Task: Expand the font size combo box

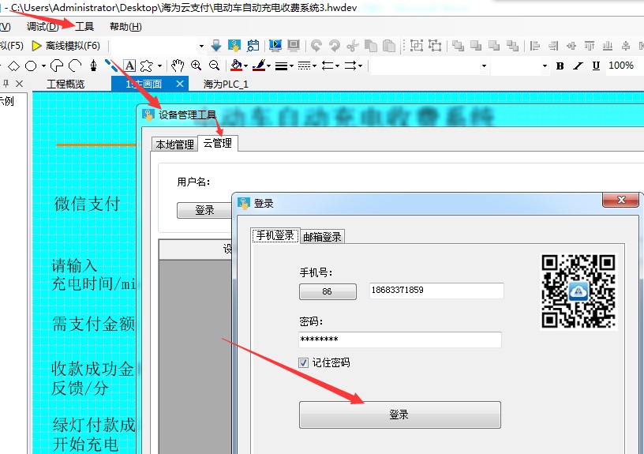Action: pos(544,66)
